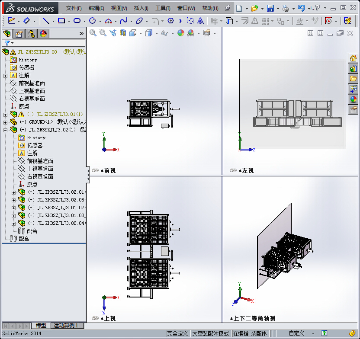Click Edit Appearance color ball icon
This screenshot has width=360, height=339.
(181, 33)
